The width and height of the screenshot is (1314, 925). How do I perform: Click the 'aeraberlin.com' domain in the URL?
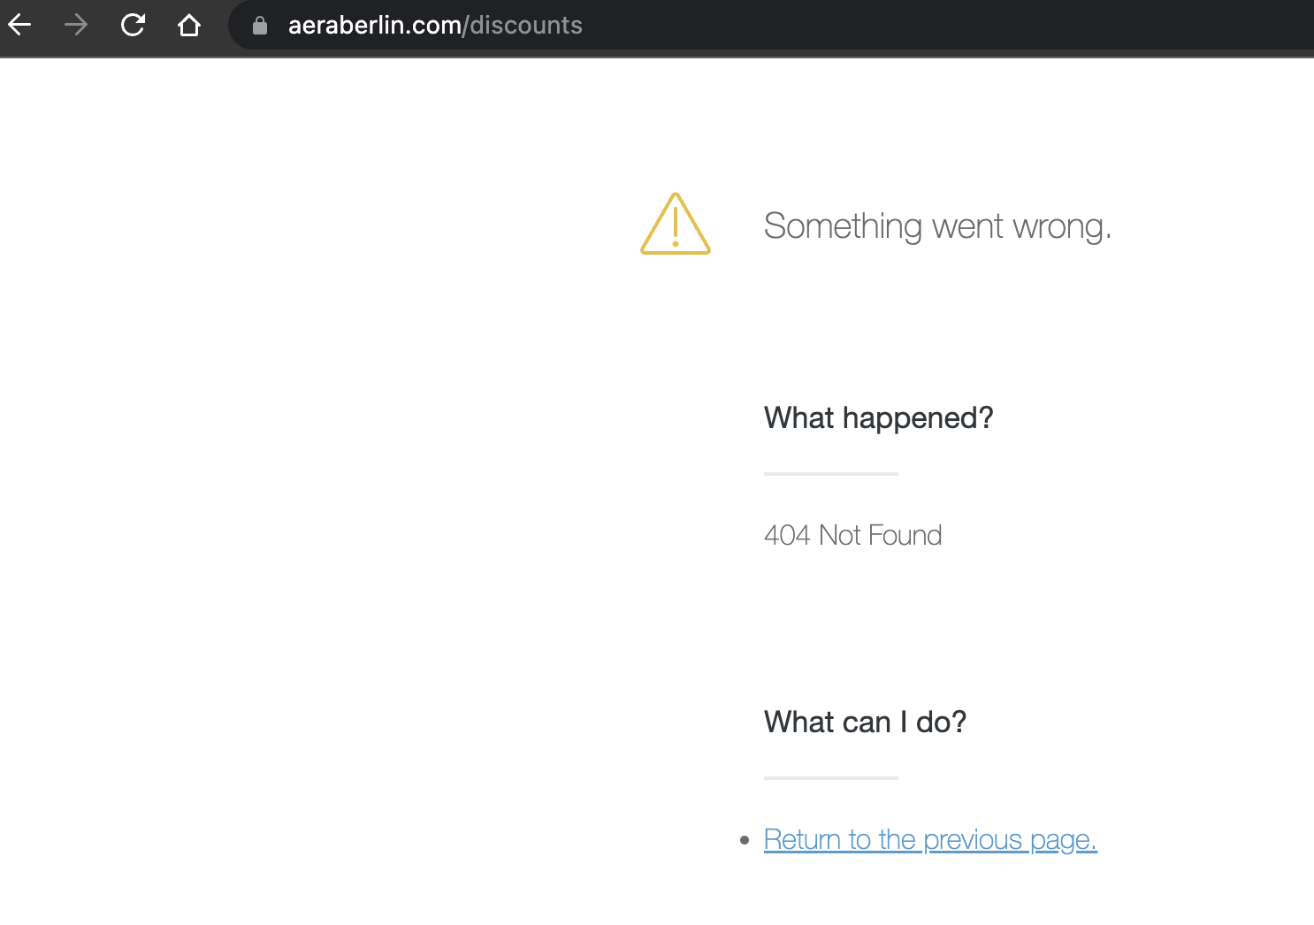374,25
